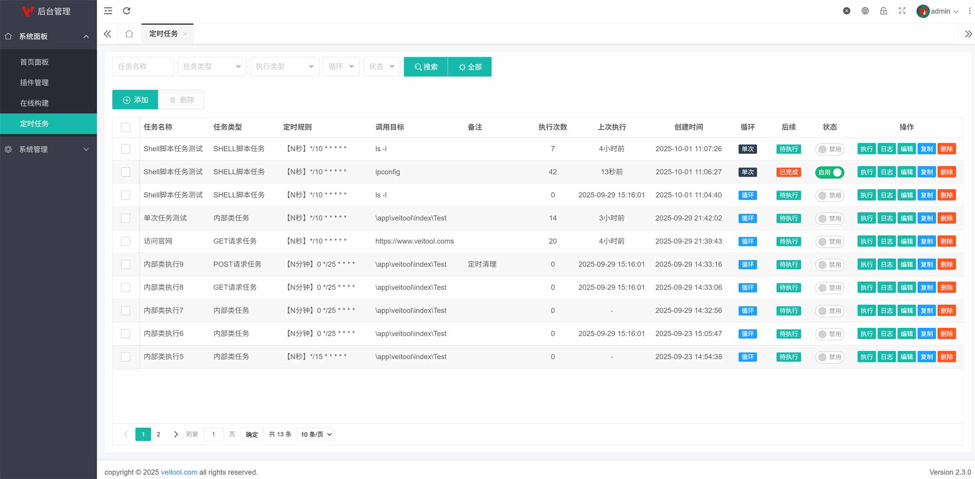Open the 10 条/页 page size dropdown
975x479 pixels.
315,435
